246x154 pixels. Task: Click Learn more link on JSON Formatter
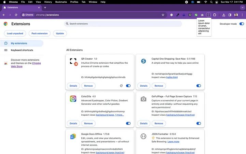tap(173, 142)
